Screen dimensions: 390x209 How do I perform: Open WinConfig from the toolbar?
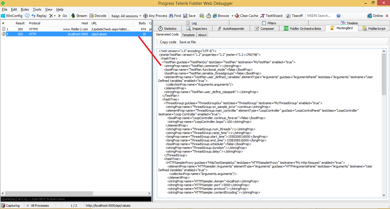pos(11,16)
